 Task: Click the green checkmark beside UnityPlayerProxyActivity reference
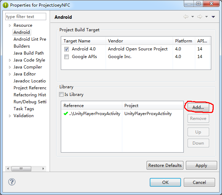(x=66, y=114)
